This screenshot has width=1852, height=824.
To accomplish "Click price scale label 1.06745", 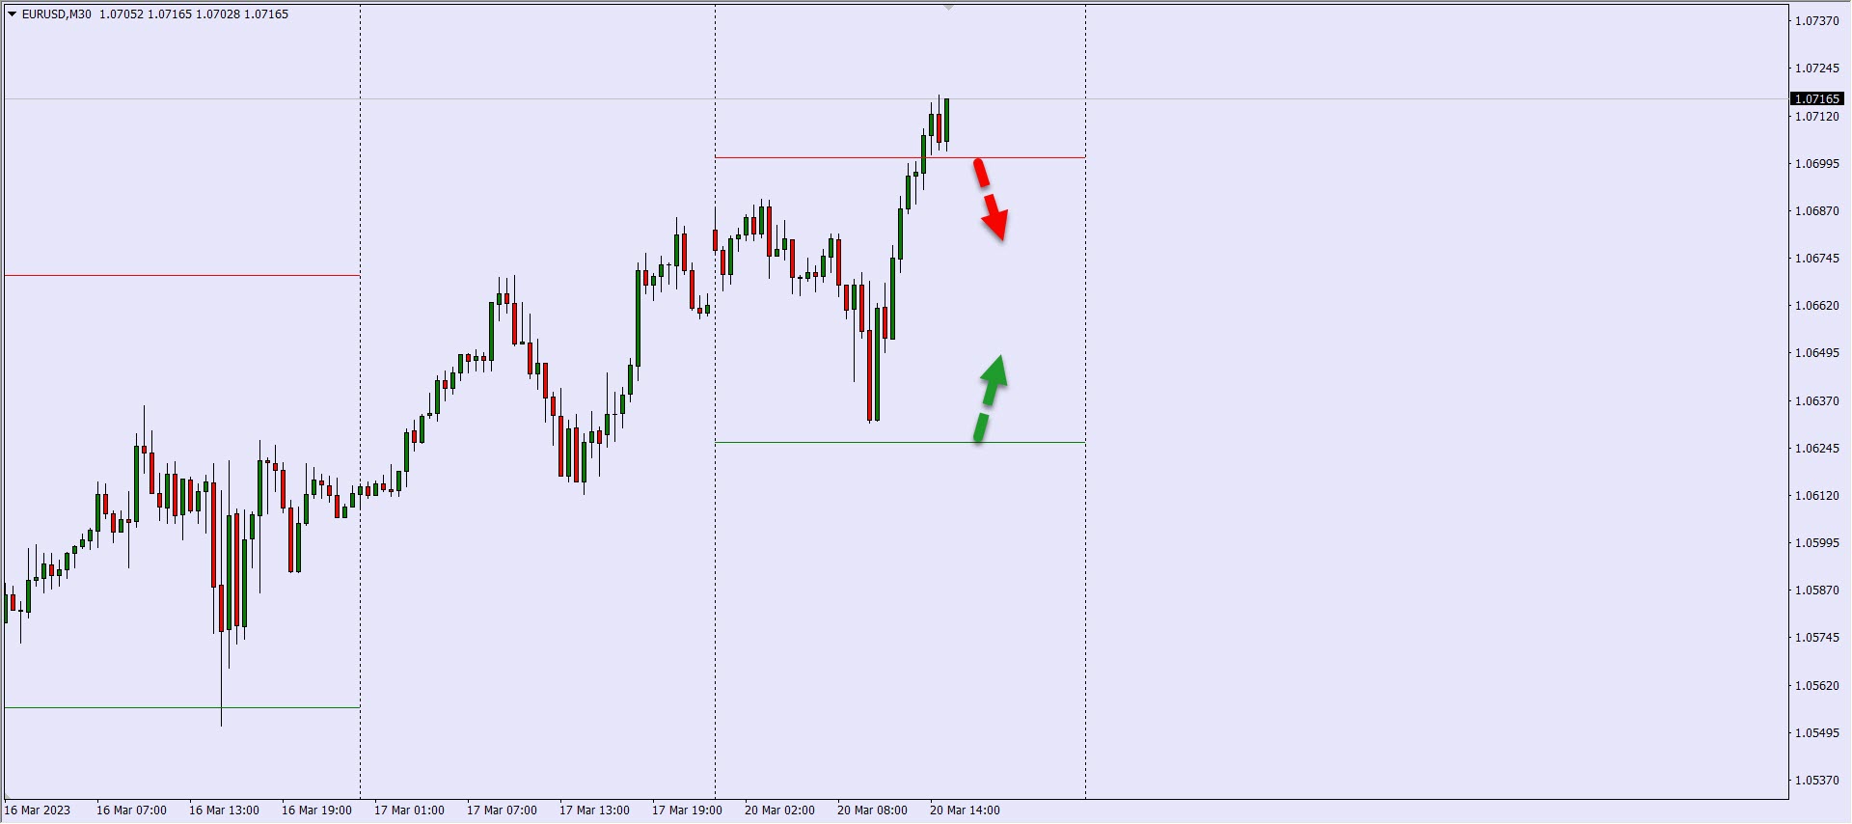I will (1816, 259).
